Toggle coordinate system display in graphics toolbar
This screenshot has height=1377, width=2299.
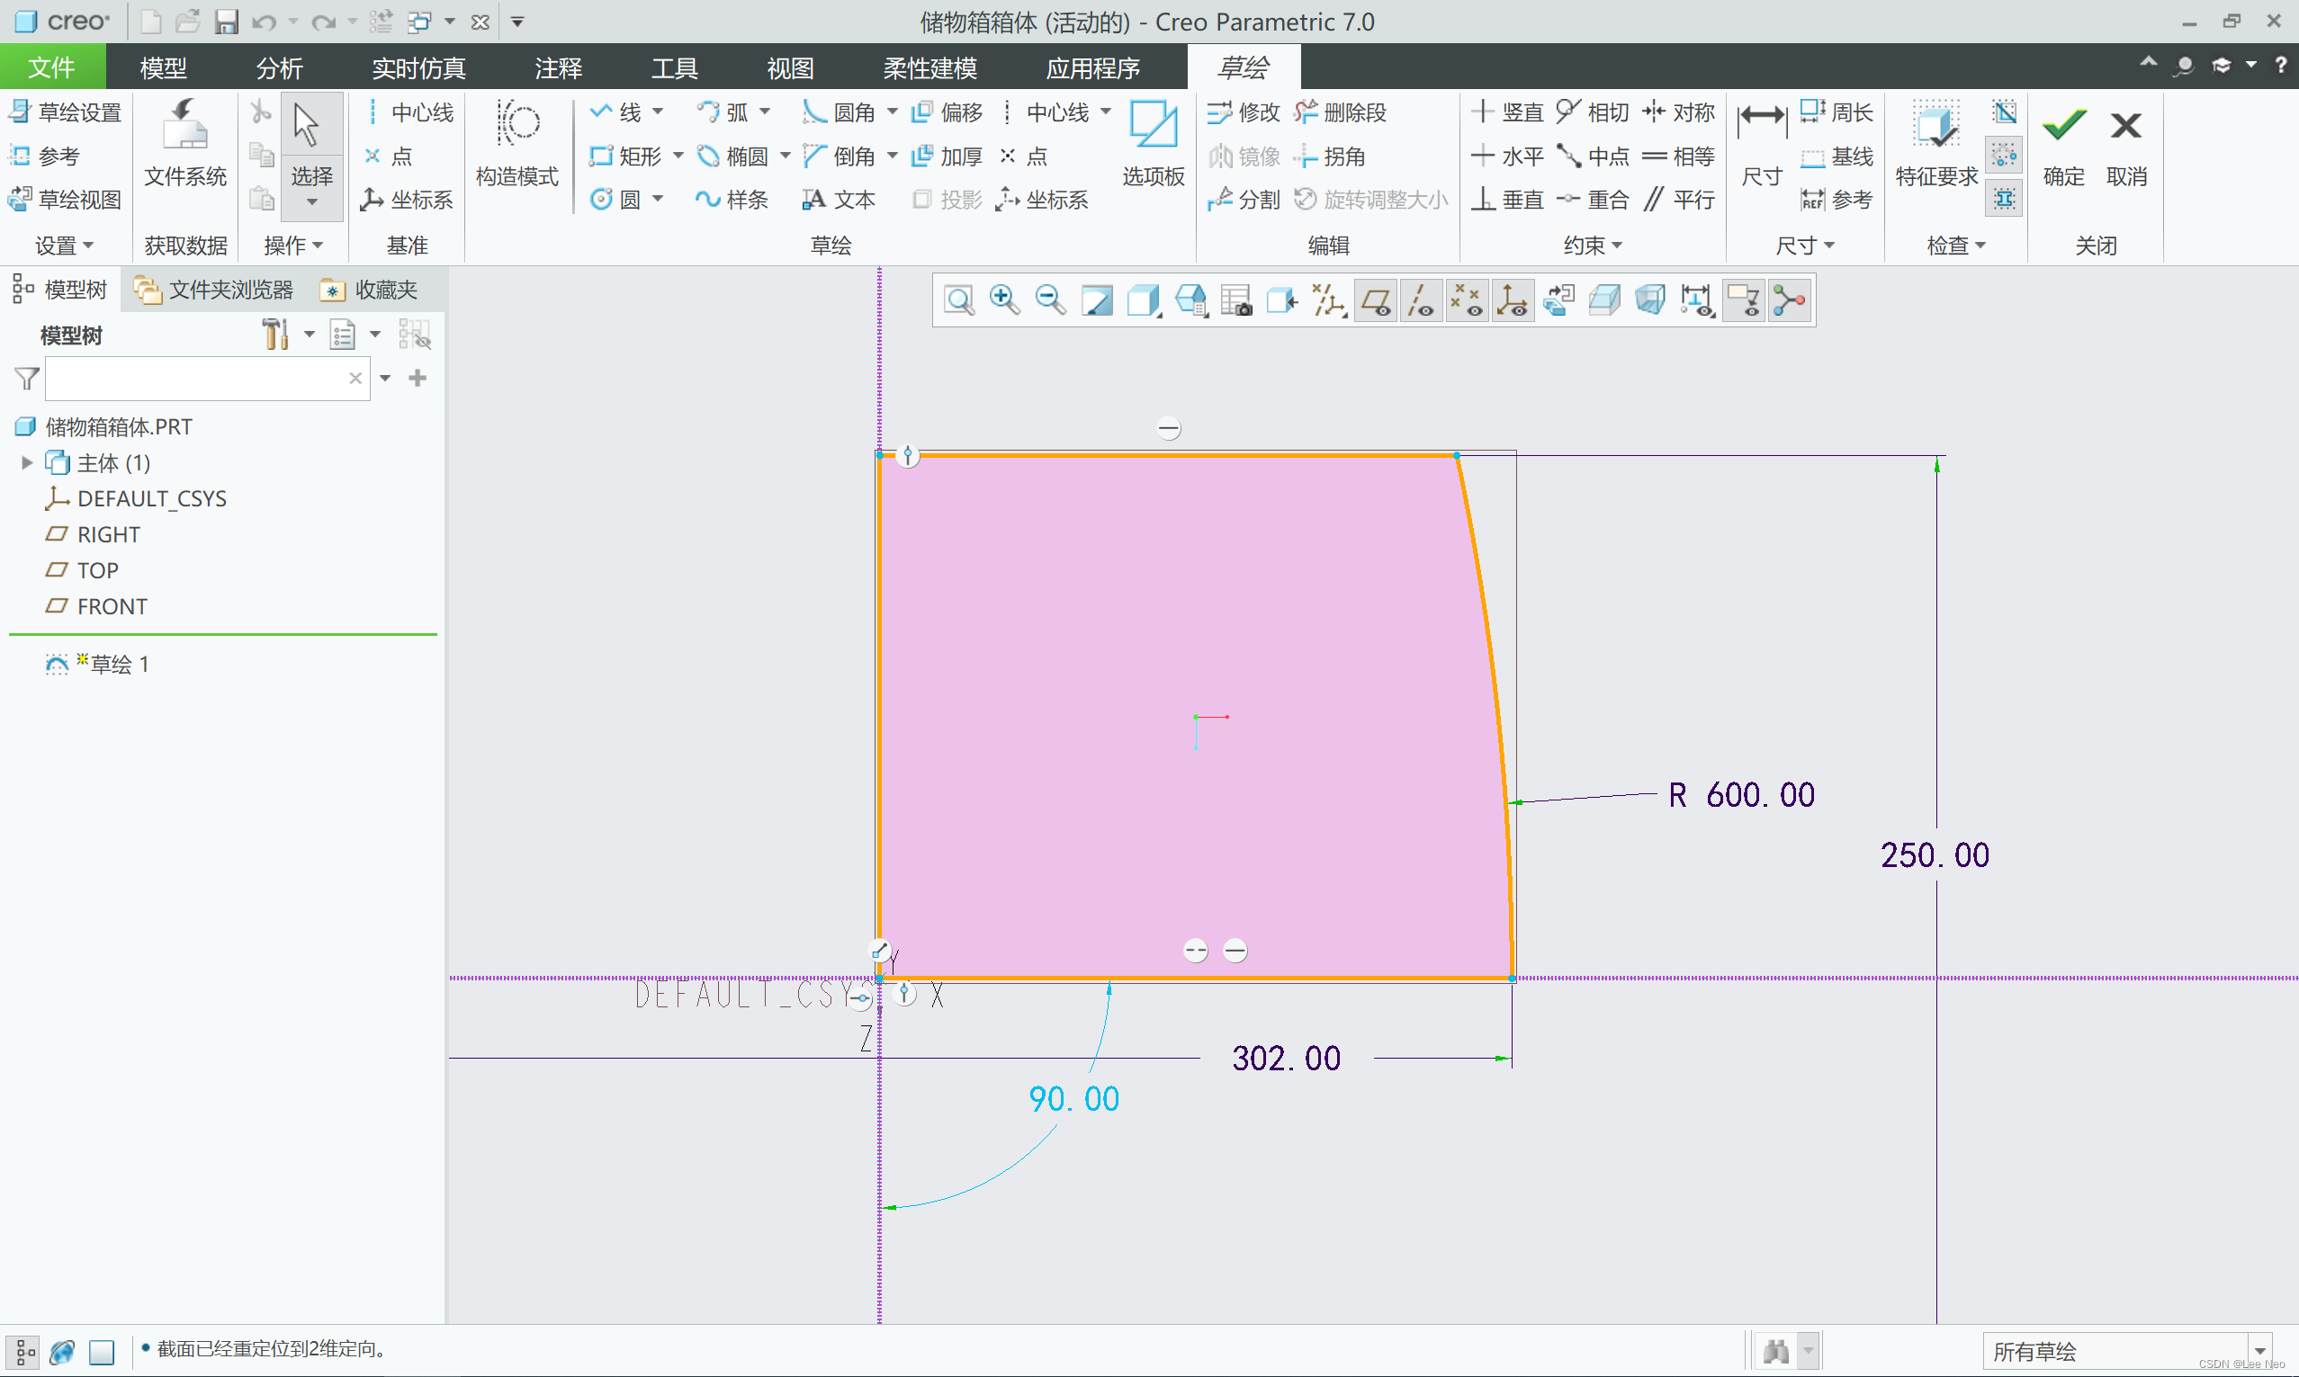coord(1512,300)
